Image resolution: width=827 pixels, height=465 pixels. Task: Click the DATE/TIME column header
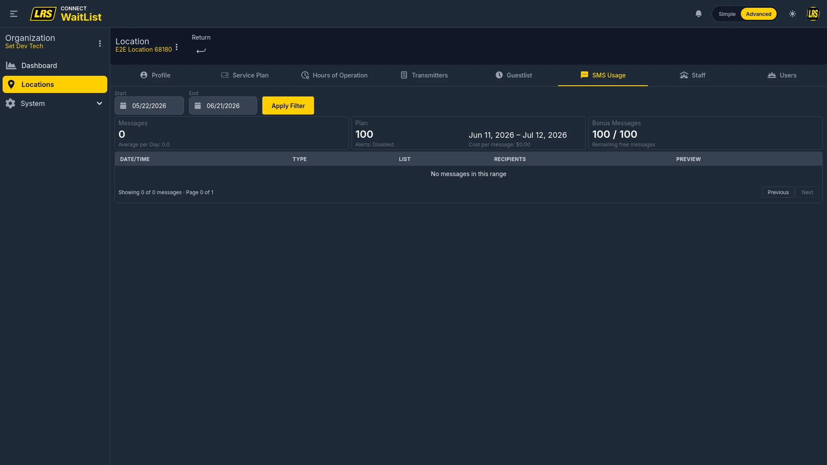pos(135,159)
